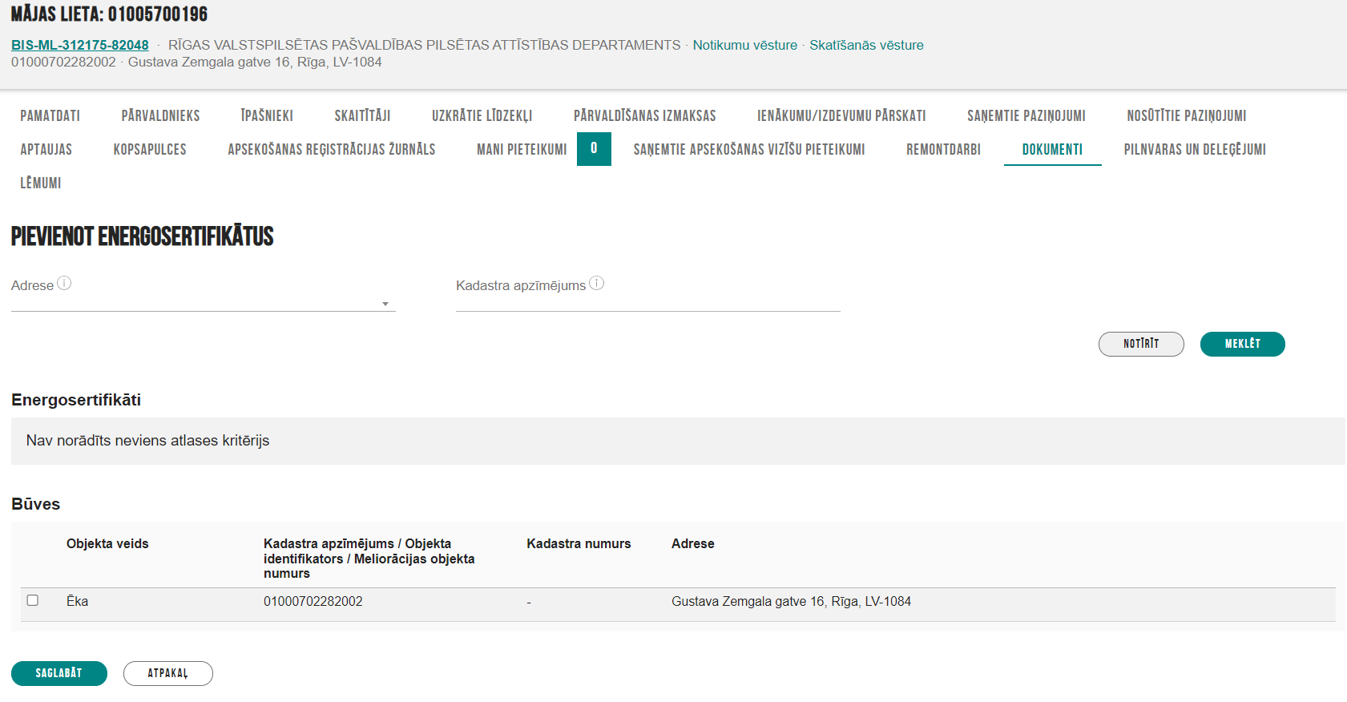The image size is (1347, 702).
Task: Select the Kopsapulces tab
Action: 150,149
